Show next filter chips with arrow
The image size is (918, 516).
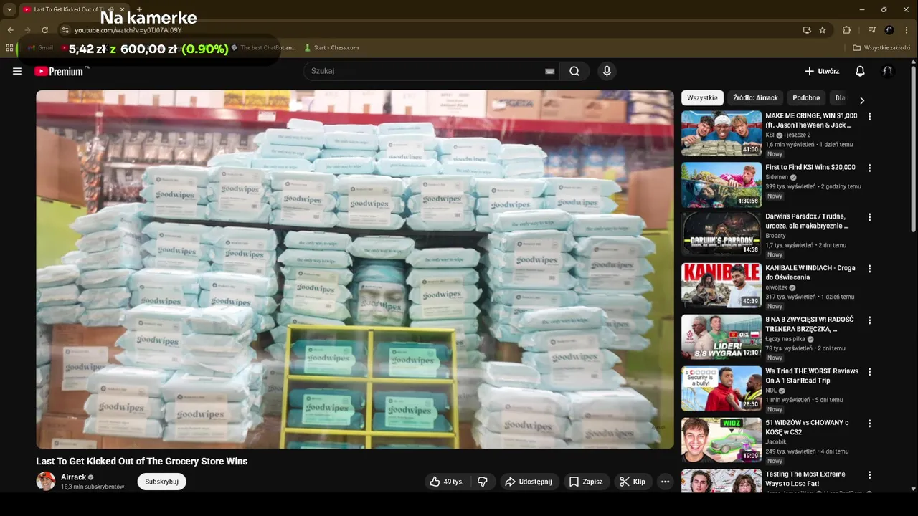coord(862,100)
